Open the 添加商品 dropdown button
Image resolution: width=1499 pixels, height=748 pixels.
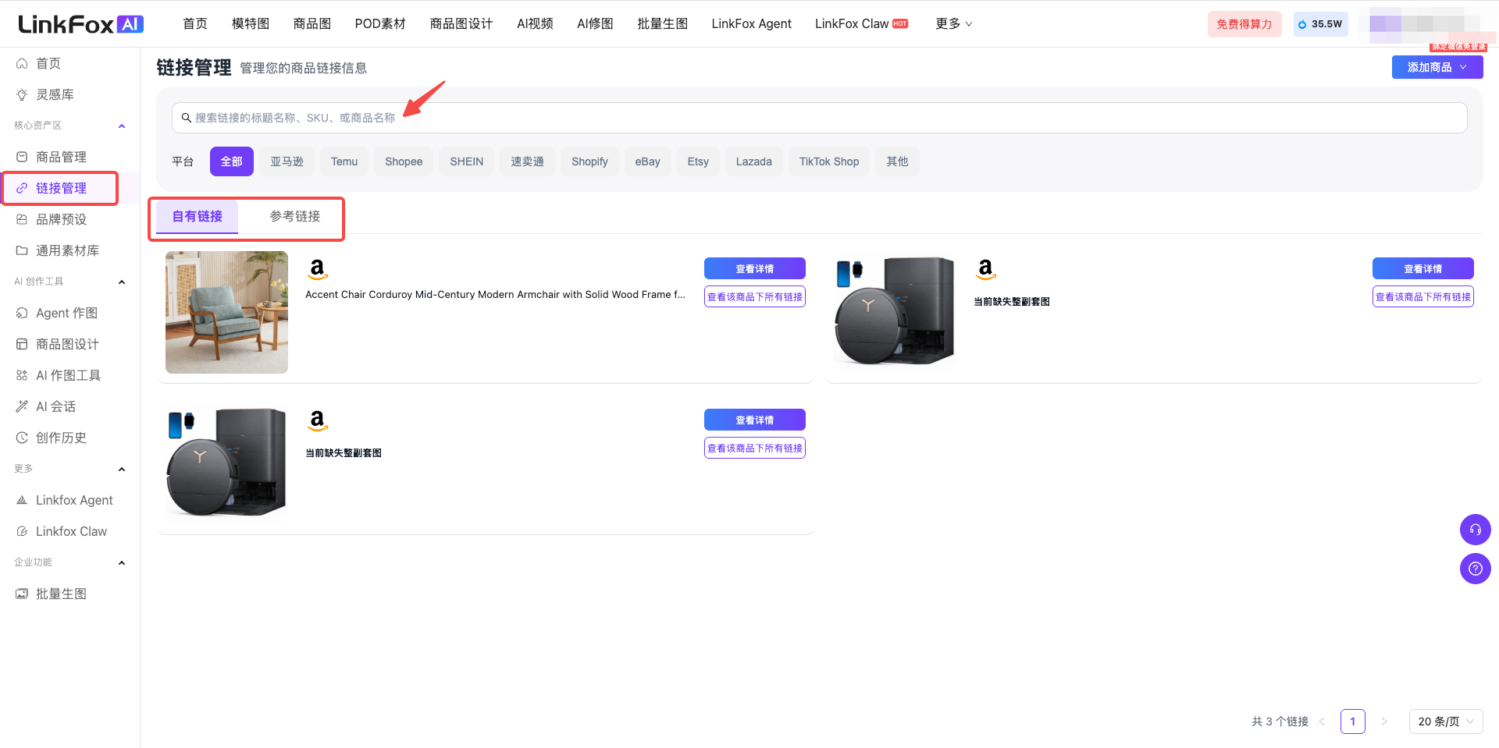pos(1437,67)
